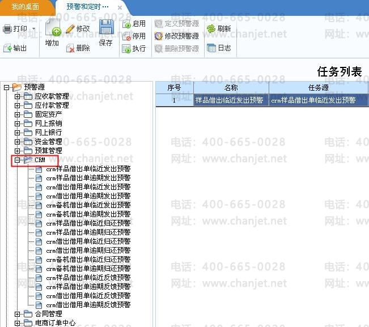The height and width of the screenshot is (327, 369).
Task: Click the 删除预警源 icon
Action: tap(159, 49)
